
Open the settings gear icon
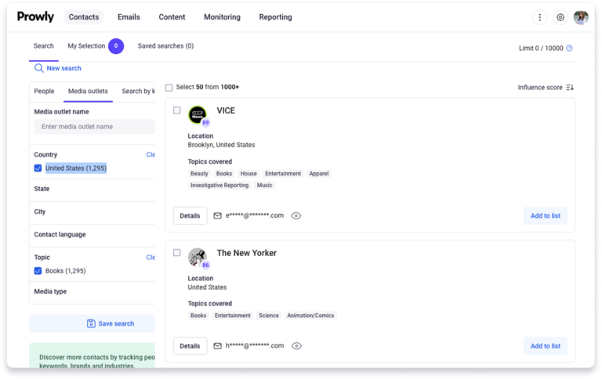coord(560,17)
